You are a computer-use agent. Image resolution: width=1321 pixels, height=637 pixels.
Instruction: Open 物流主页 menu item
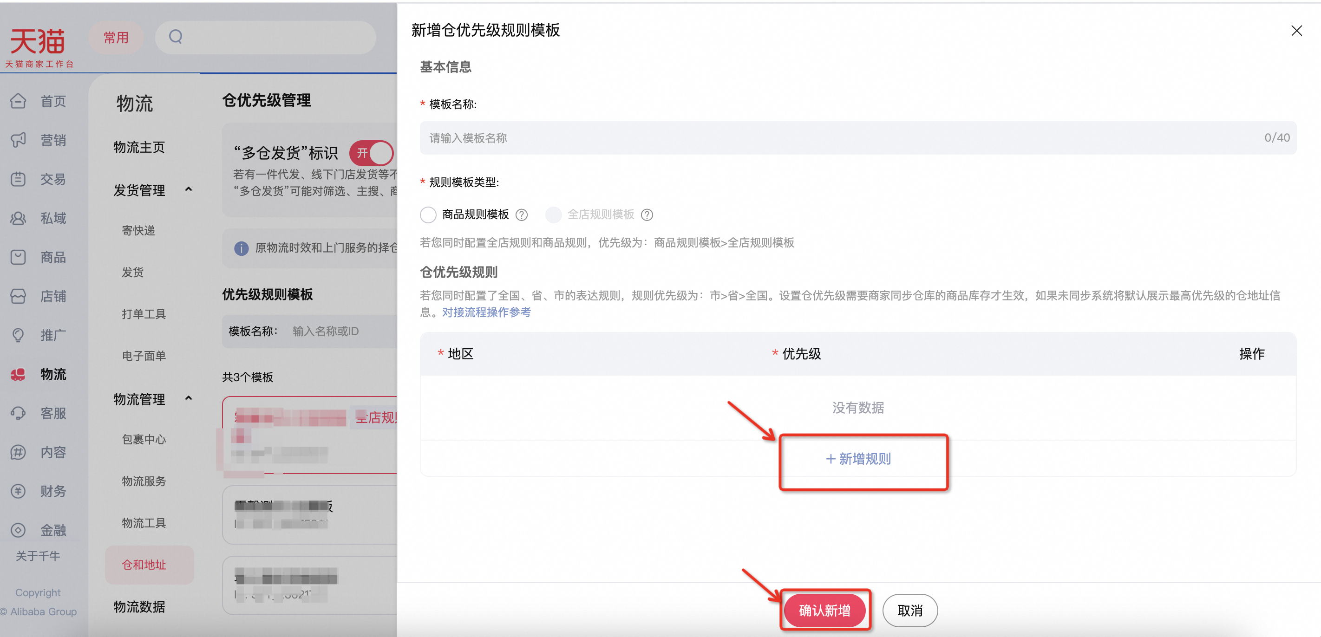click(x=139, y=148)
